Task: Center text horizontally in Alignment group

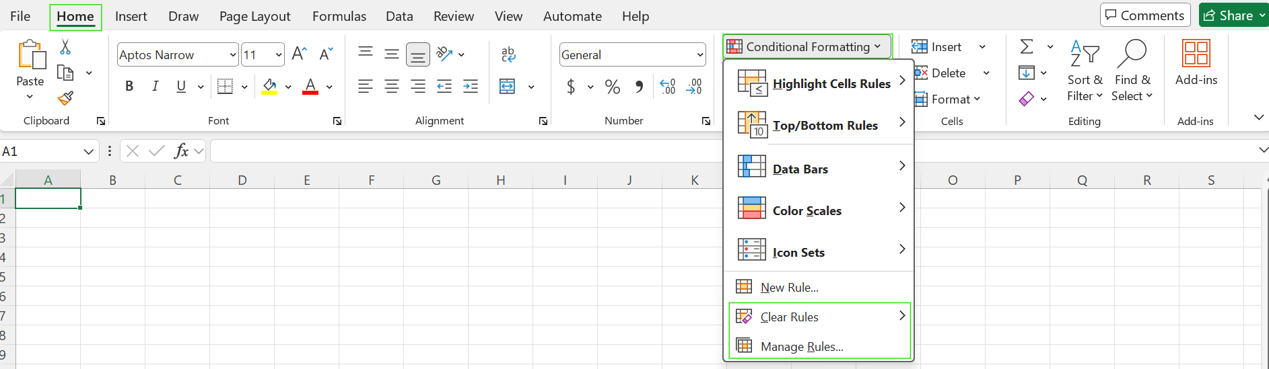Action: click(392, 86)
